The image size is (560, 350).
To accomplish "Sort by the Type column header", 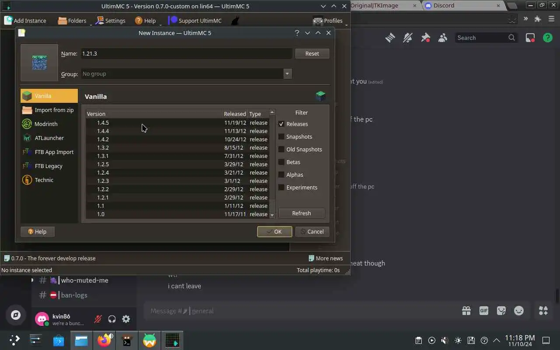I will click(258, 114).
